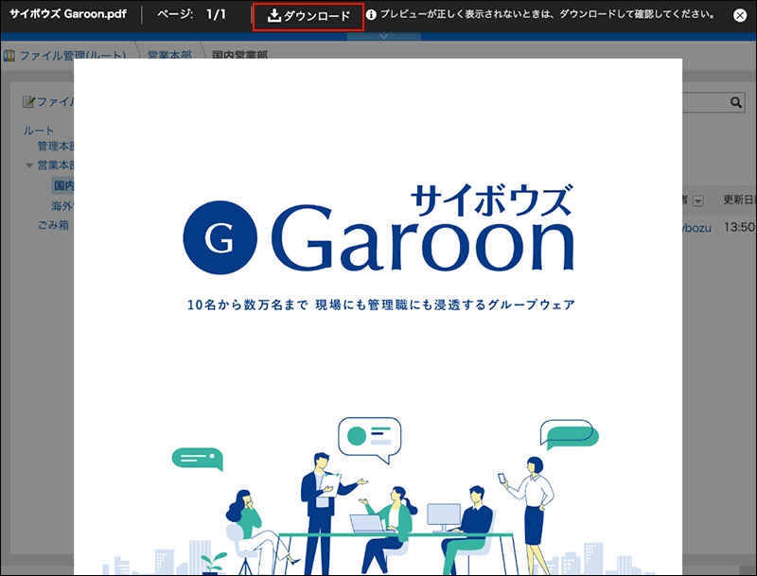
Task: Click the ダウンロード button
Action: click(308, 16)
